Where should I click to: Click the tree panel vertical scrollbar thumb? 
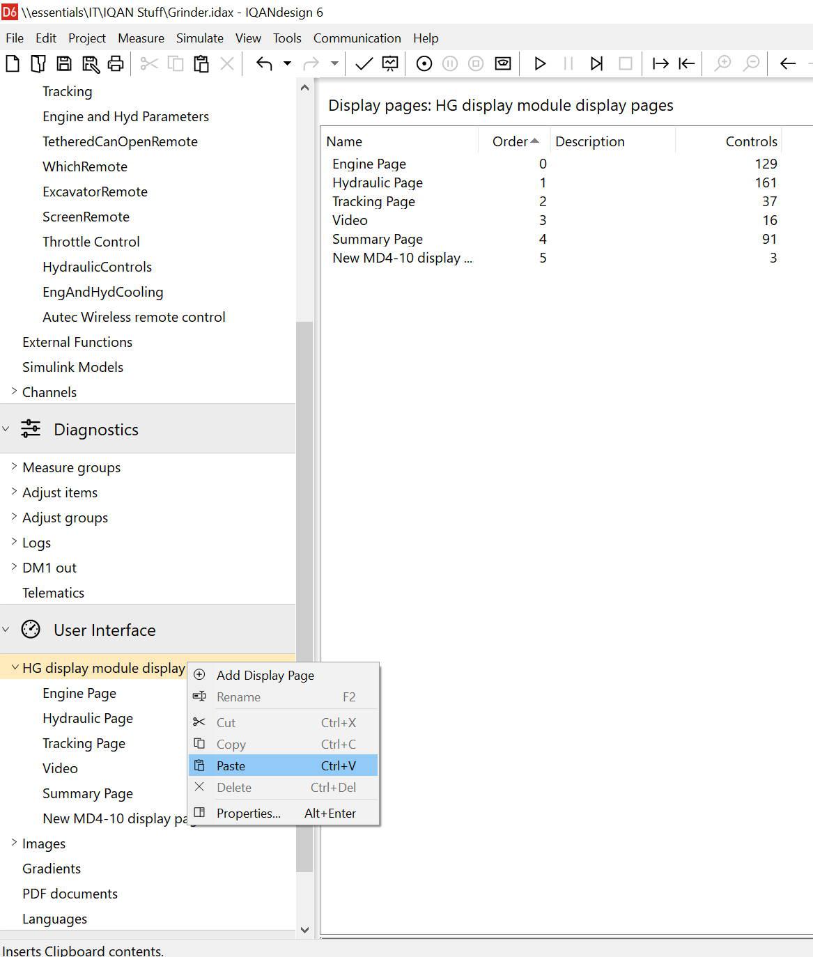coord(304,596)
